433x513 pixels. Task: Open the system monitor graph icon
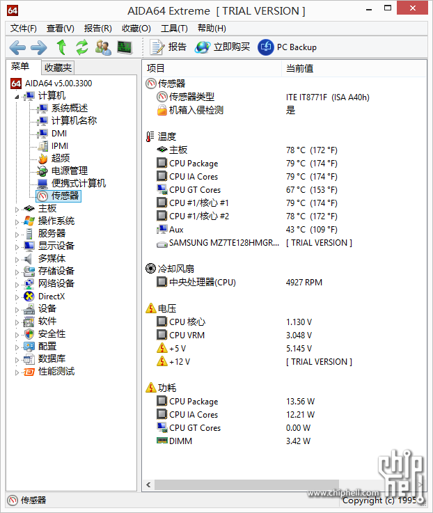125,47
